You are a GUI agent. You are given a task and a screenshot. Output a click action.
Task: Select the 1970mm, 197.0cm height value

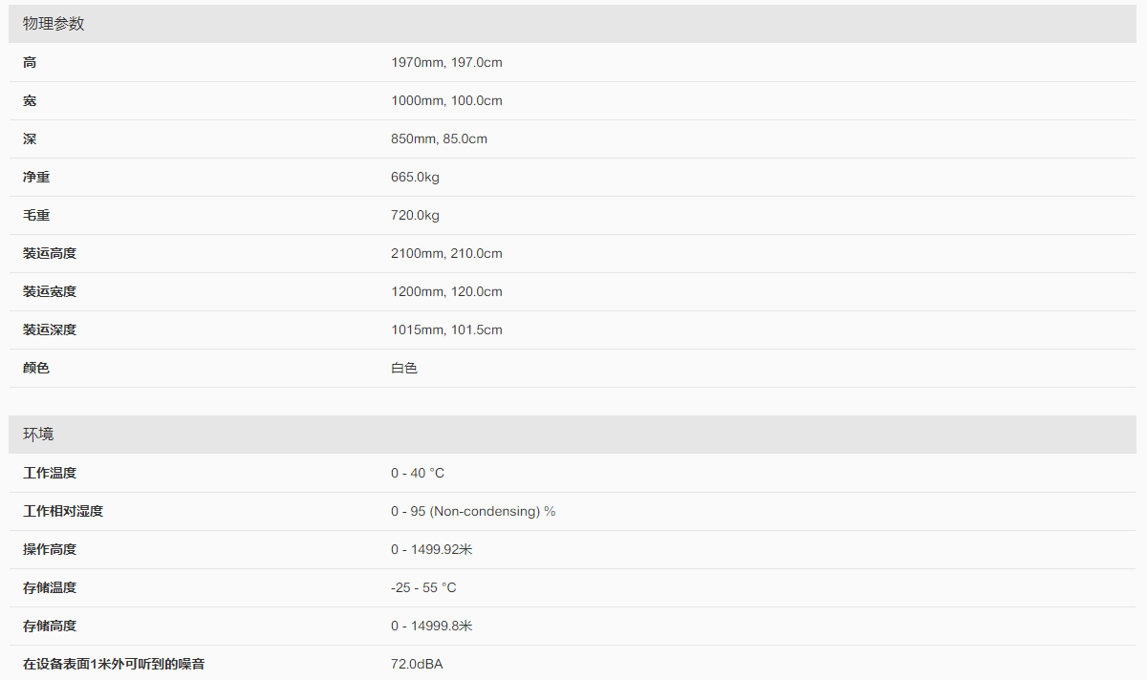[x=446, y=63]
